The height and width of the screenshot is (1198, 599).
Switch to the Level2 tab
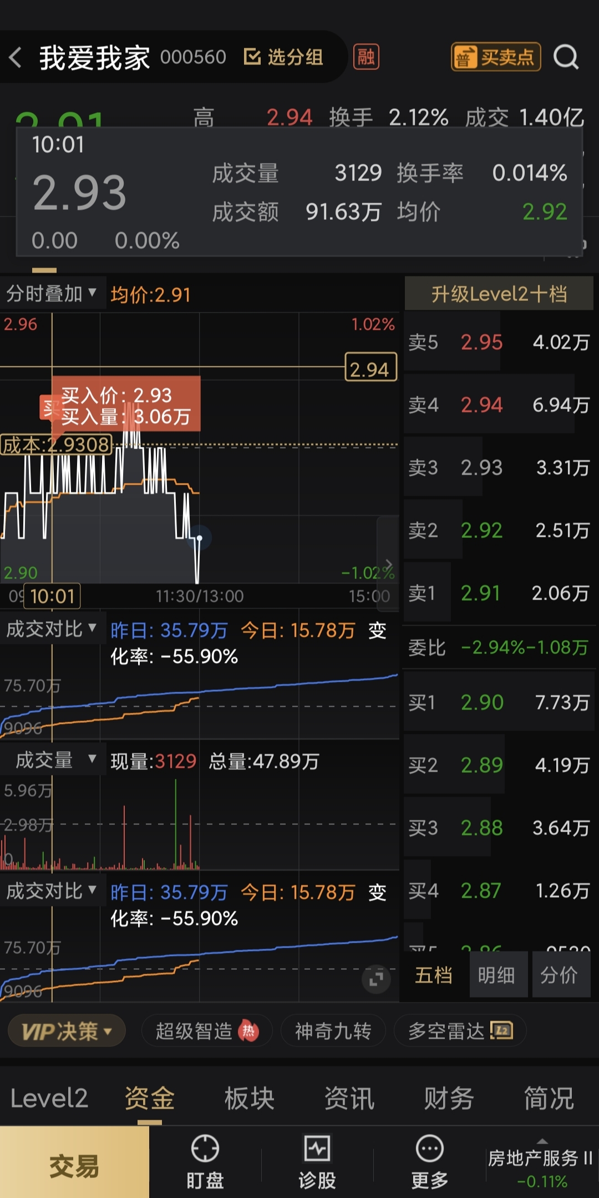(x=49, y=1098)
